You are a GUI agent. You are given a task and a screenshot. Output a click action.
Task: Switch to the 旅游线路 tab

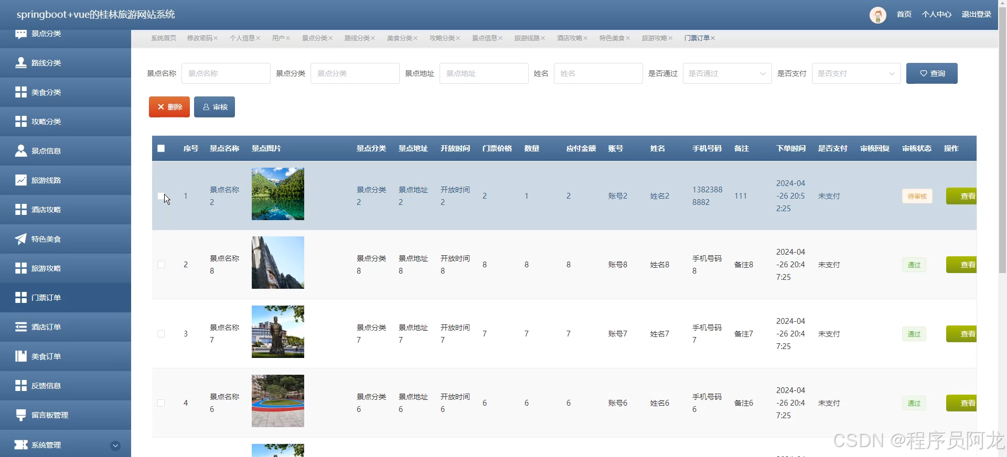point(527,38)
